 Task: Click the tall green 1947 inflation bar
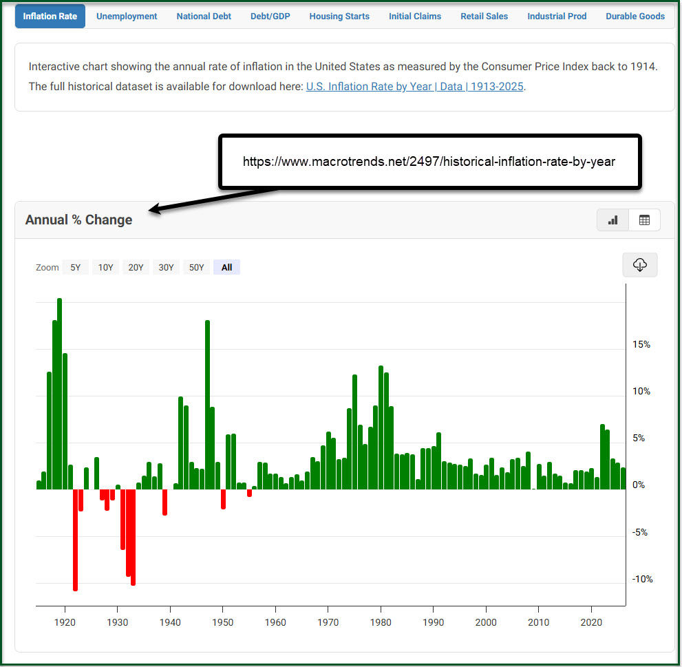(x=207, y=405)
